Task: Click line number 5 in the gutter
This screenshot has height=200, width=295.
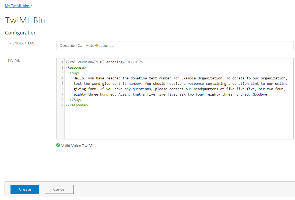Action: (x=62, y=84)
